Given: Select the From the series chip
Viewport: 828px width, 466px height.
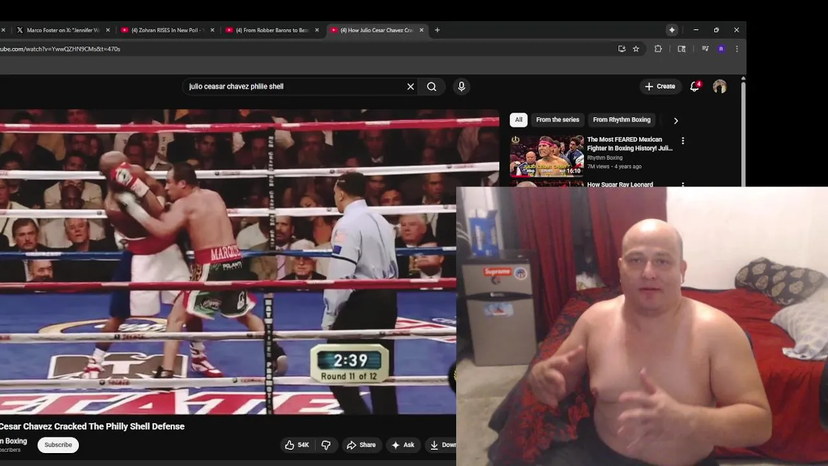Looking at the screenshot, I should pos(558,120).
